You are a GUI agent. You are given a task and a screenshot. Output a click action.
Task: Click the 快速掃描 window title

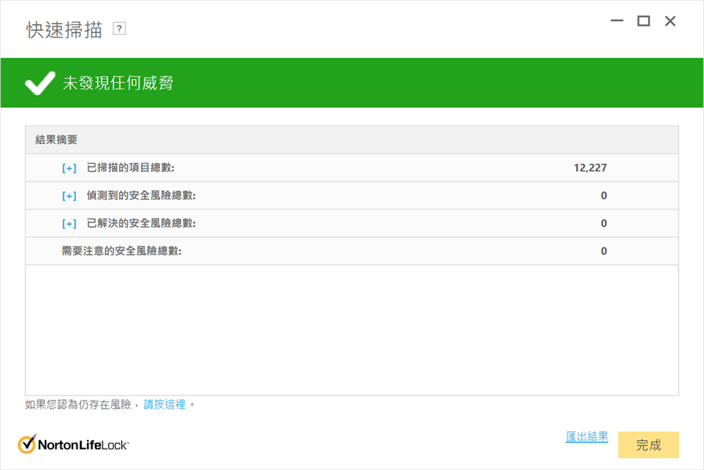64,30
